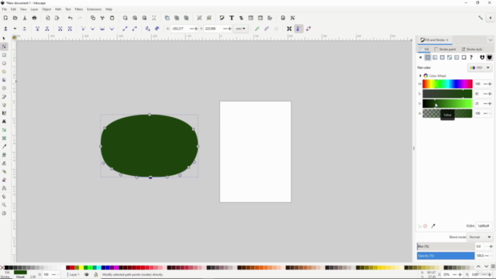Image resolution: width=496 pixels, height=279 pixels.
Task: Select Flat color fill type
Action: point(428,57)
